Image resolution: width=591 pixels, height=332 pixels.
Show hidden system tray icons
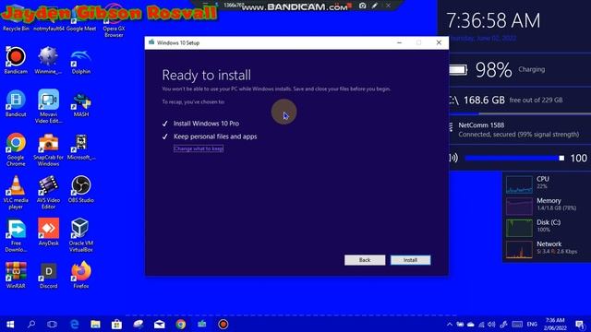click(450, 324)
